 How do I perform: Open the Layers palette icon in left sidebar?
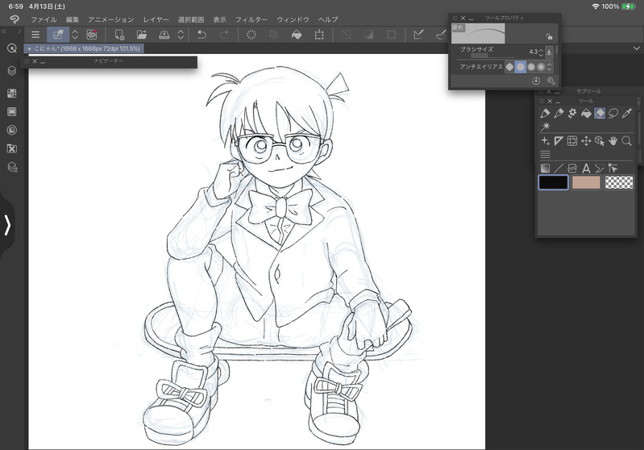(12, 71)
